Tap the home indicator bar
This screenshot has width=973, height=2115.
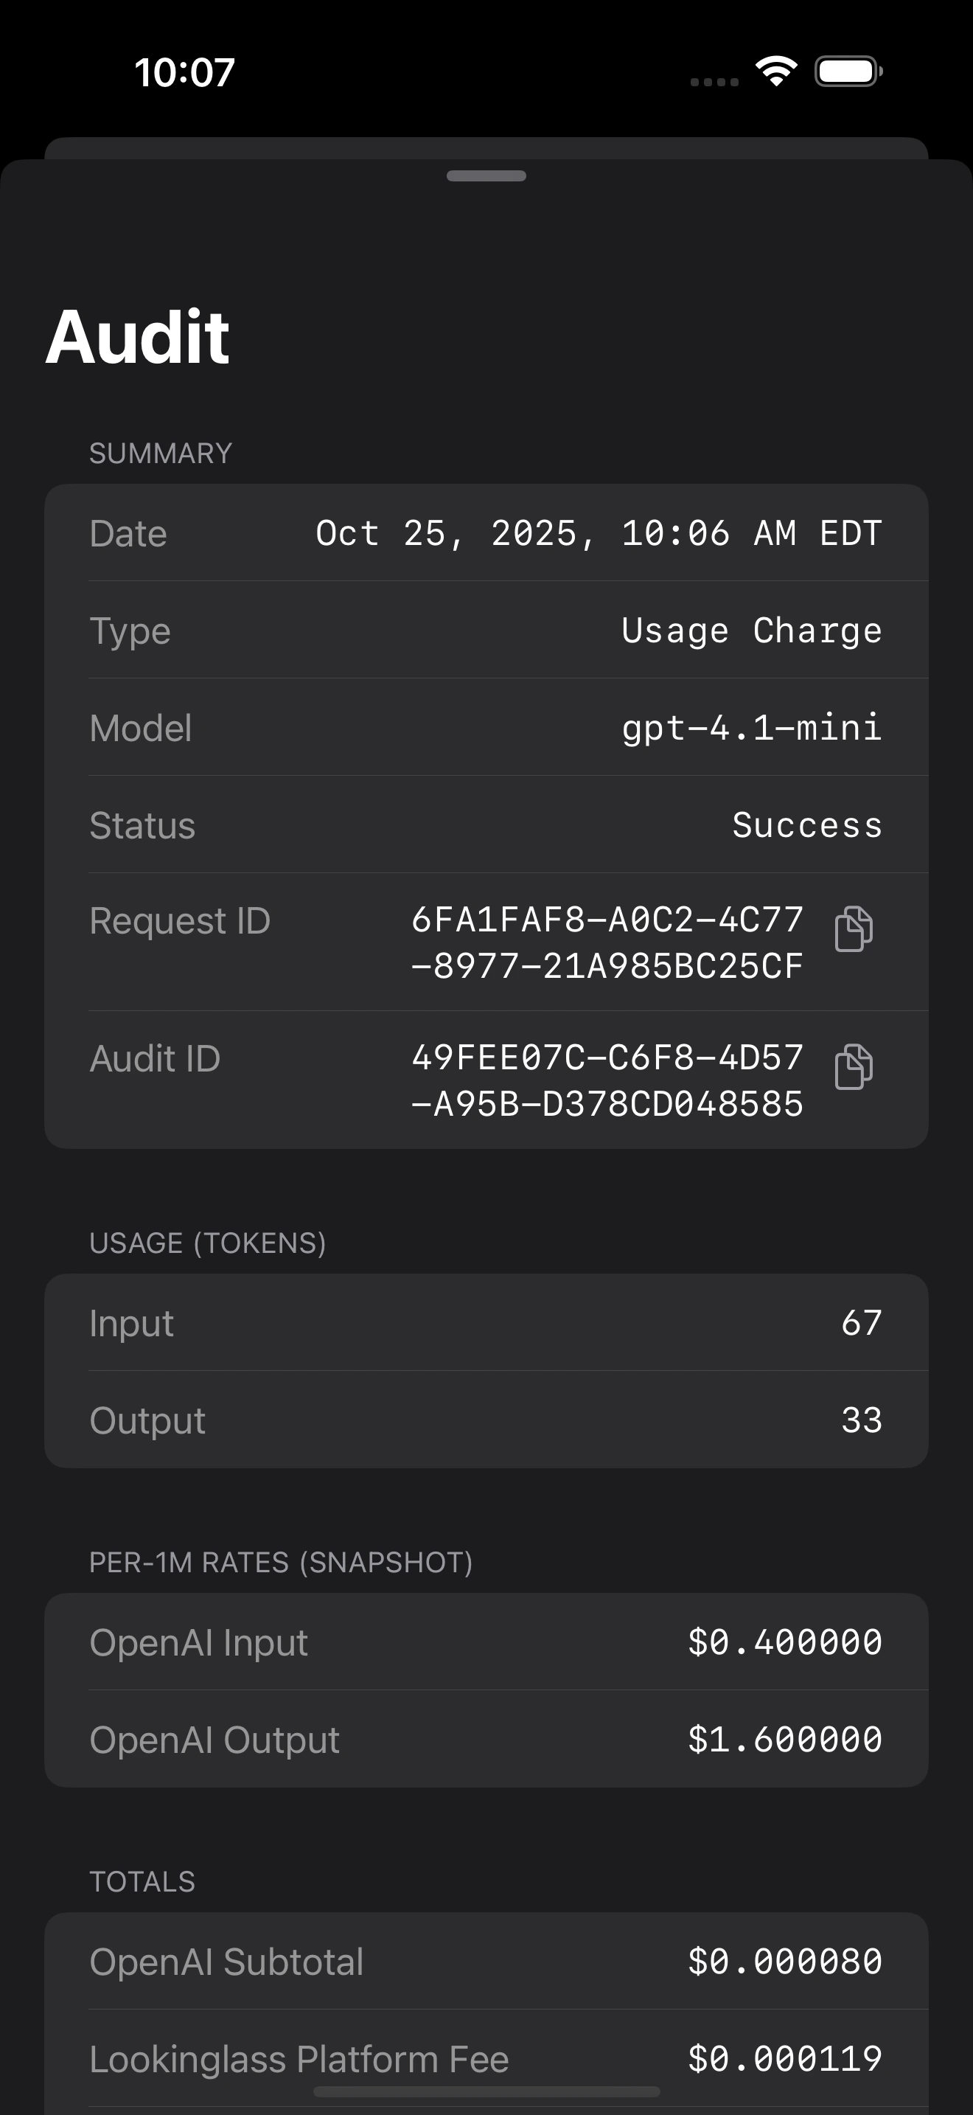[x=486, y=2091]
